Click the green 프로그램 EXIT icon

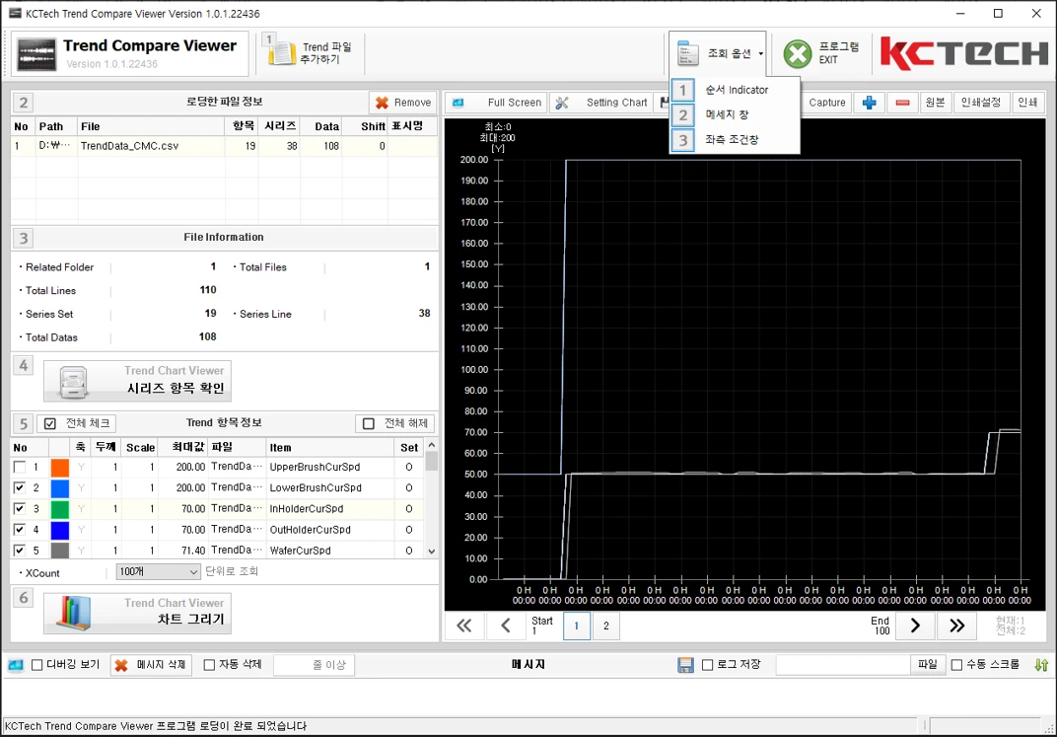(x=798, y=54)
